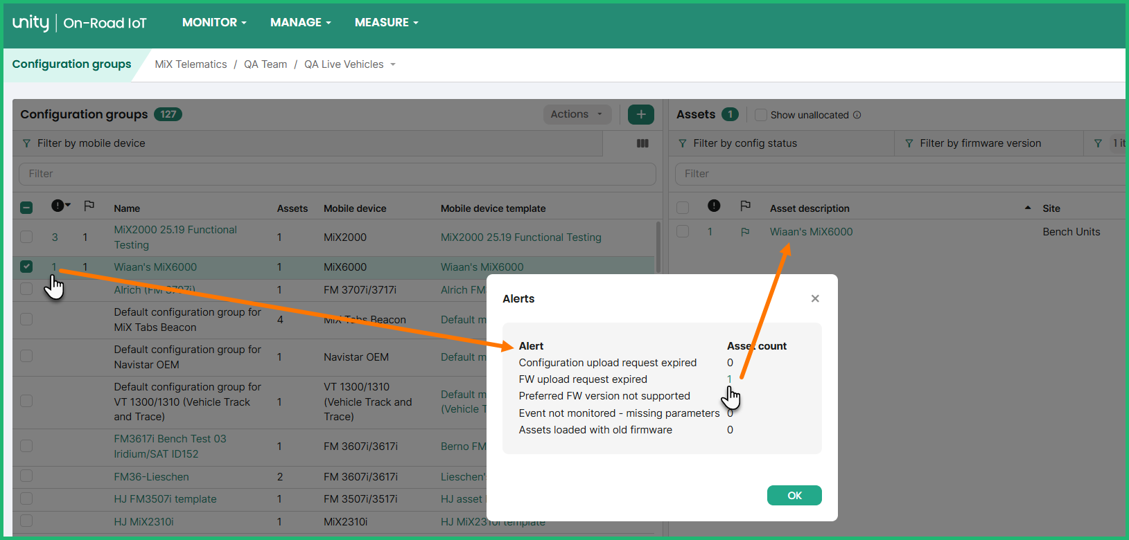Open the MEASURE menu
This screenshot has height=540, width=1129.
(386, 23)
